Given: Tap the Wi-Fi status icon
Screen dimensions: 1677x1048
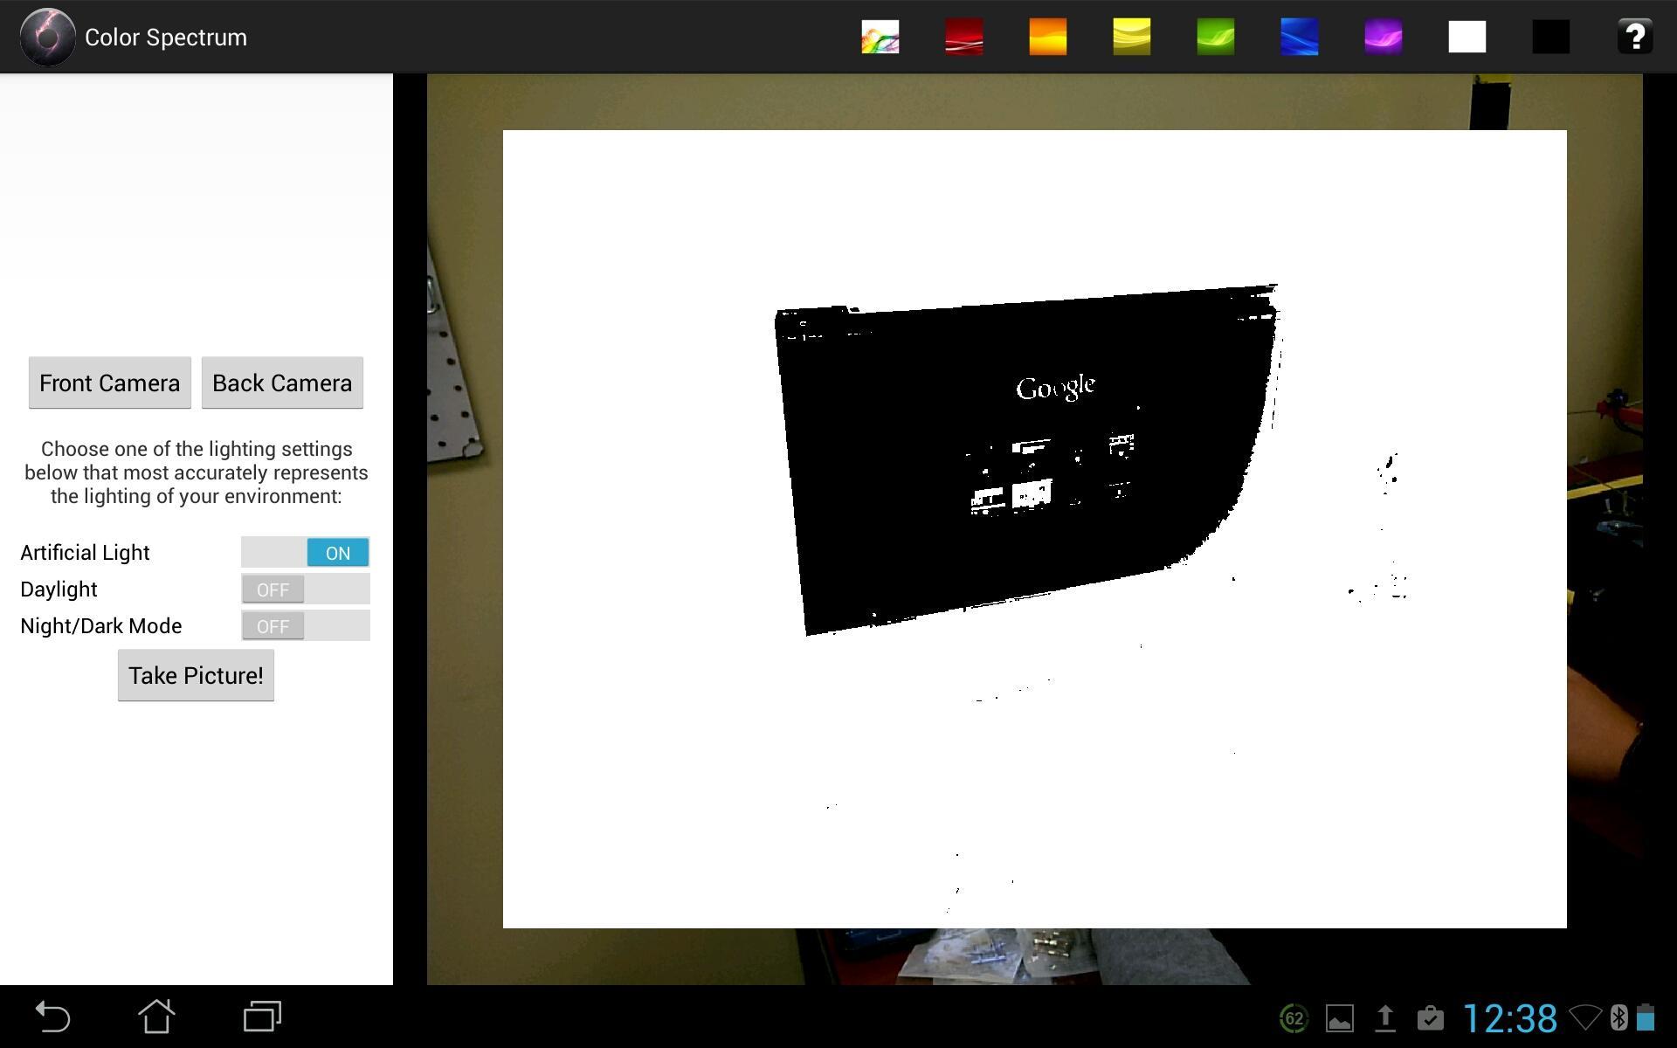Looking at the screenshot, I should [1585, 1017].
